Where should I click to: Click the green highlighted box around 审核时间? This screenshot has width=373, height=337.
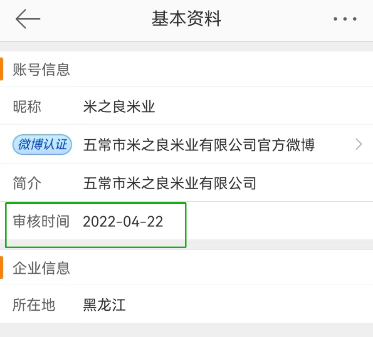coord(96,225)
